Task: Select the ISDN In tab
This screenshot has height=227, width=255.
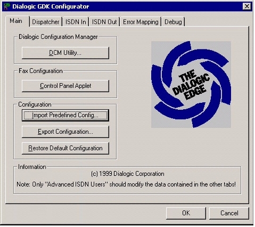Action: pos(76,22)
